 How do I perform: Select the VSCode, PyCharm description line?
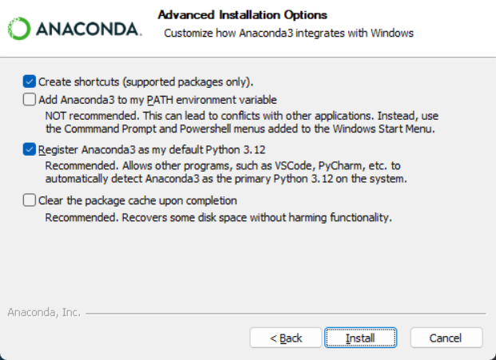point(223,165)
